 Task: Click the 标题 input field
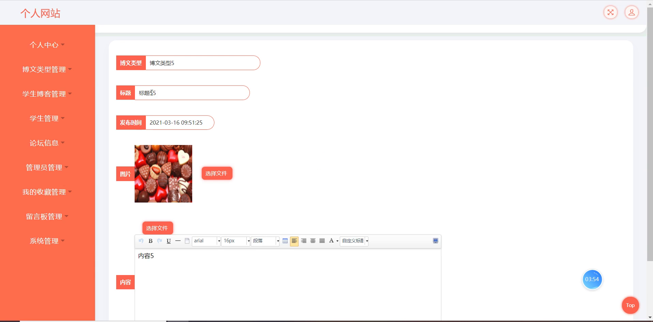[x=192, y=93]
